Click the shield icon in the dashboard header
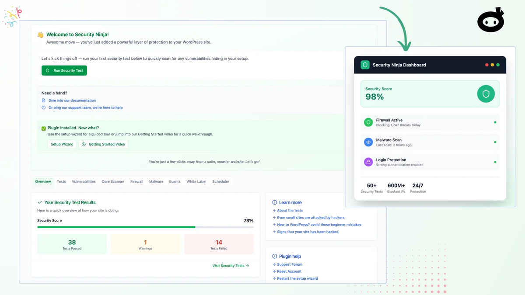Viewport: 525px width, 295px height. tap(364, 64)
